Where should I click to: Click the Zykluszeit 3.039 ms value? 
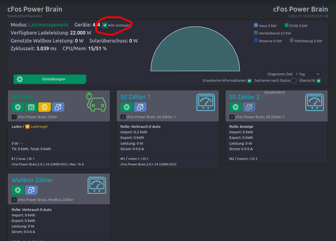(x=46, y=49)
